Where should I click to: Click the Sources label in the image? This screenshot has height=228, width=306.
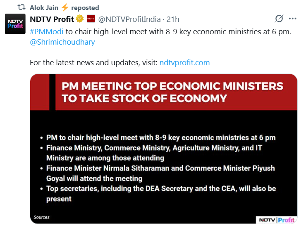click(42, 217)
